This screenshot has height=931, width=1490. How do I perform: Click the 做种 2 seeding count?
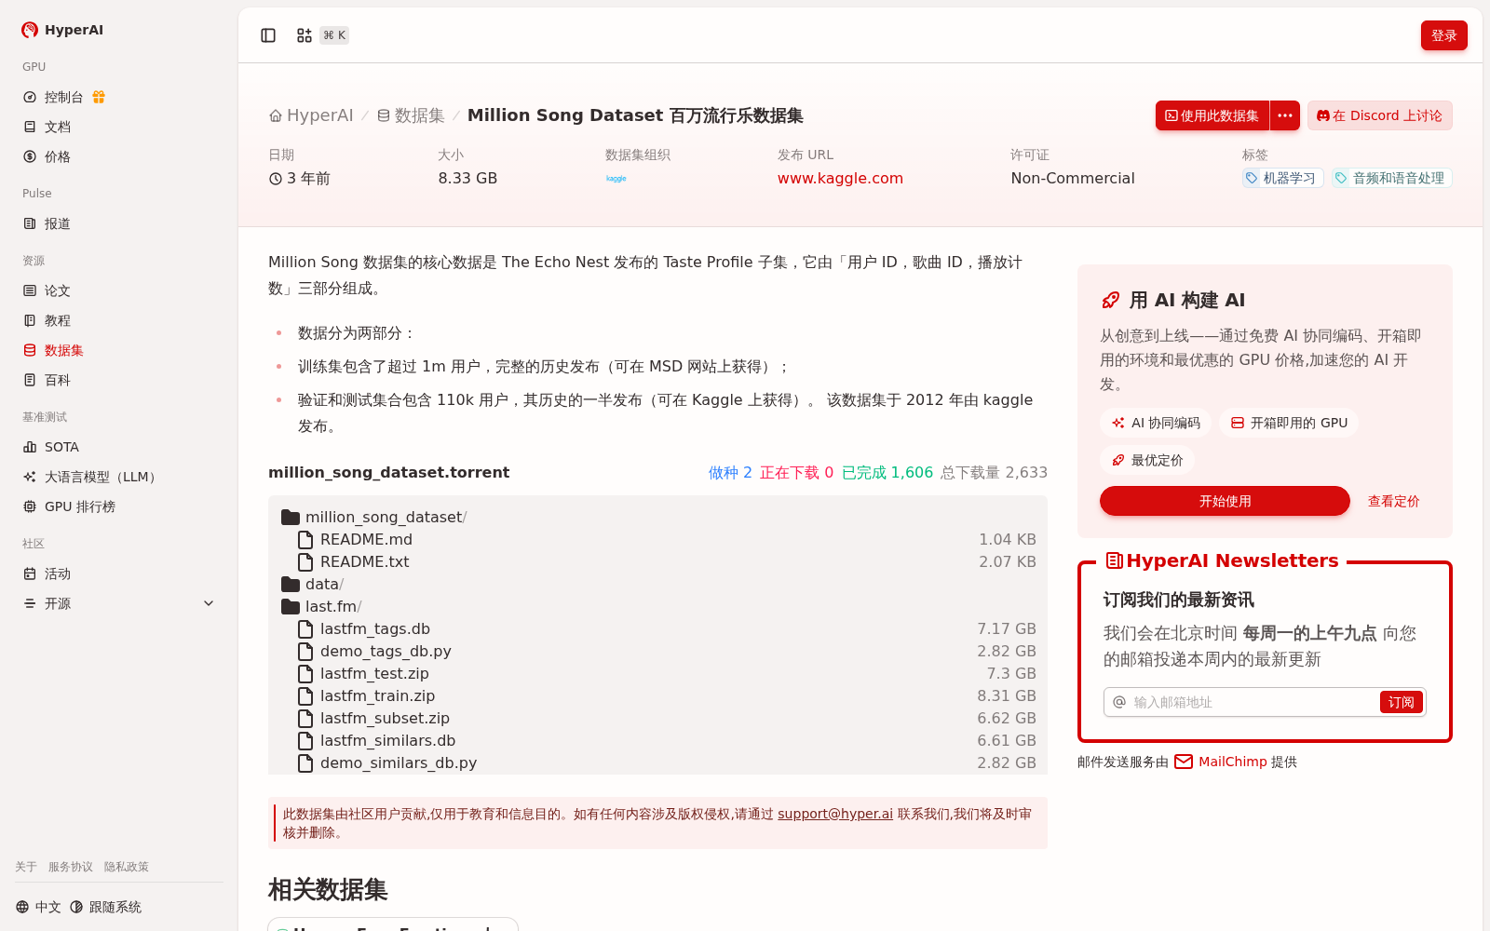[730, 473]
